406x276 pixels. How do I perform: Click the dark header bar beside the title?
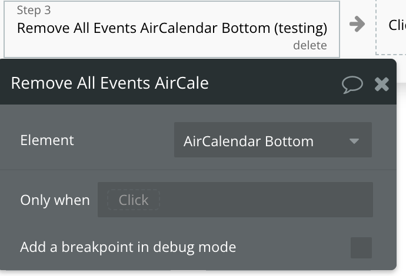(274, 83)
